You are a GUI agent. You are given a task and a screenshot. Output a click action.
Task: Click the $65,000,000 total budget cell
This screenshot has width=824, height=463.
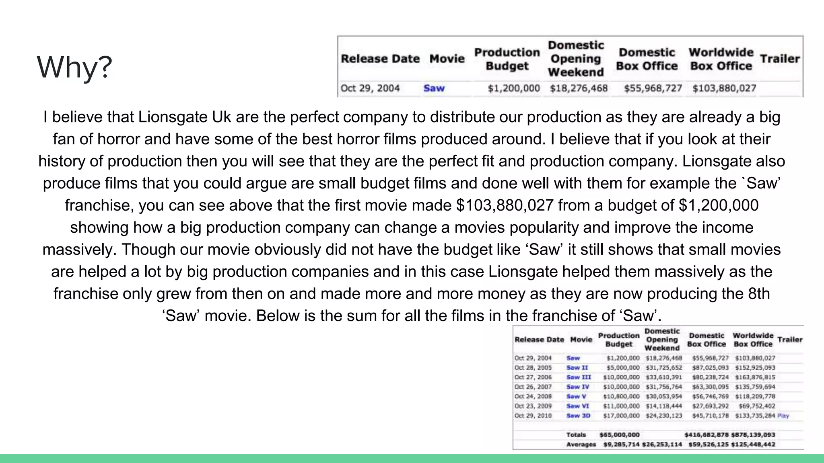pyautogui.click(x=619, y=435)
